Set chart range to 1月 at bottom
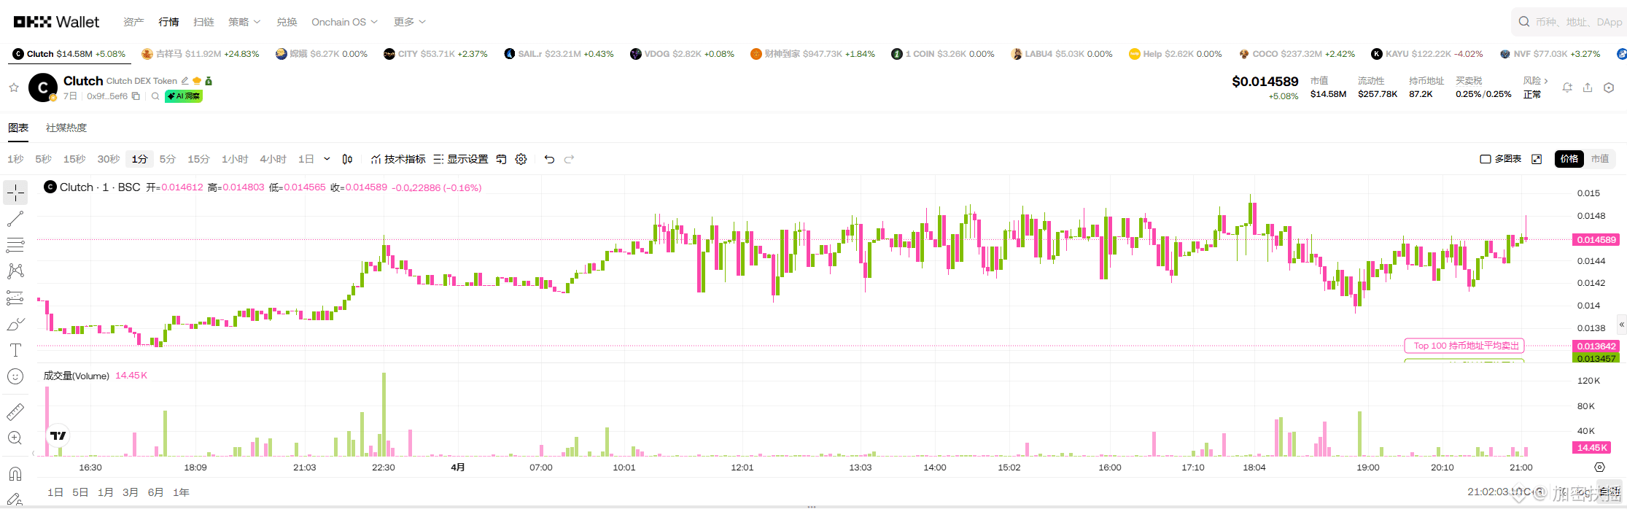This screenshot has width=1627, height=512. [106, 492]
